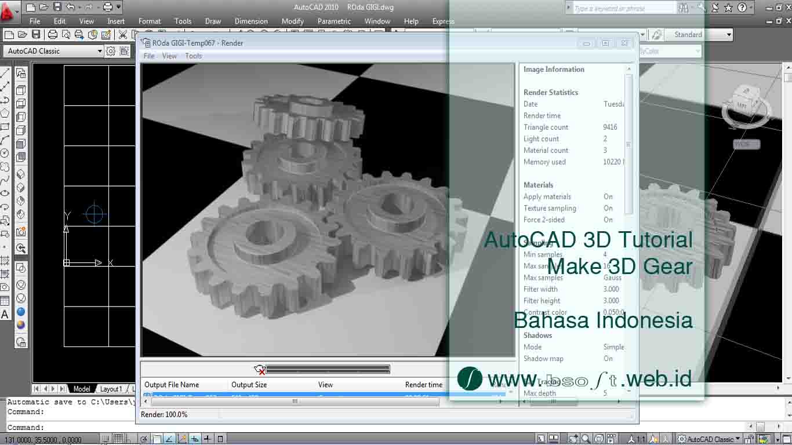This screenshot has height=445, width=792.
Task: Open the Dimension menu
Action: (x=251, y=21)
